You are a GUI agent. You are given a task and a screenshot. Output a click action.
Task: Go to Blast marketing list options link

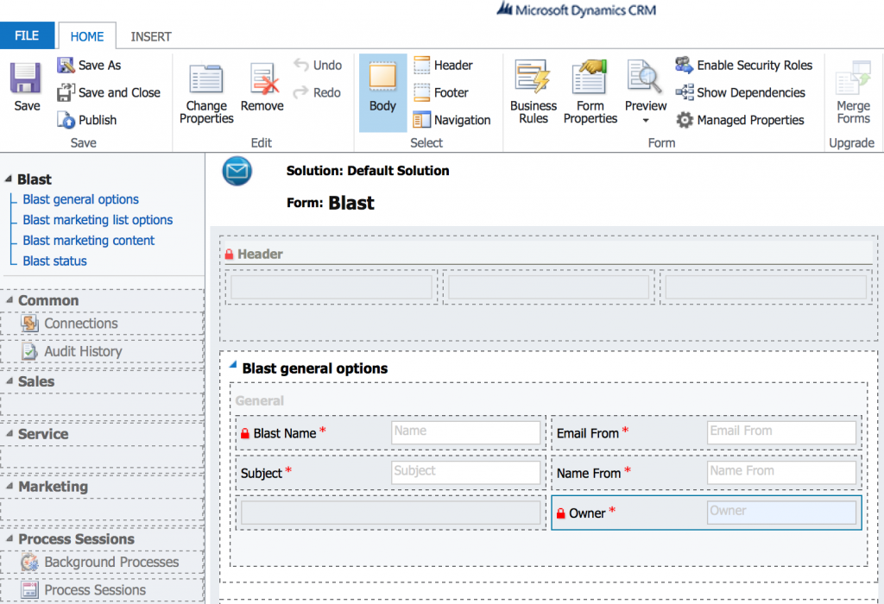point(98,220)
